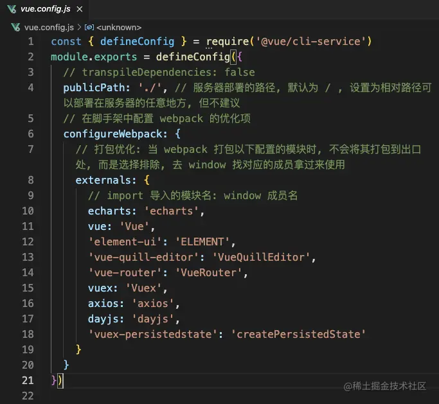Click the 'Vuex' string value
This screenshot has height=404, width=439.
tap(143, 288)
